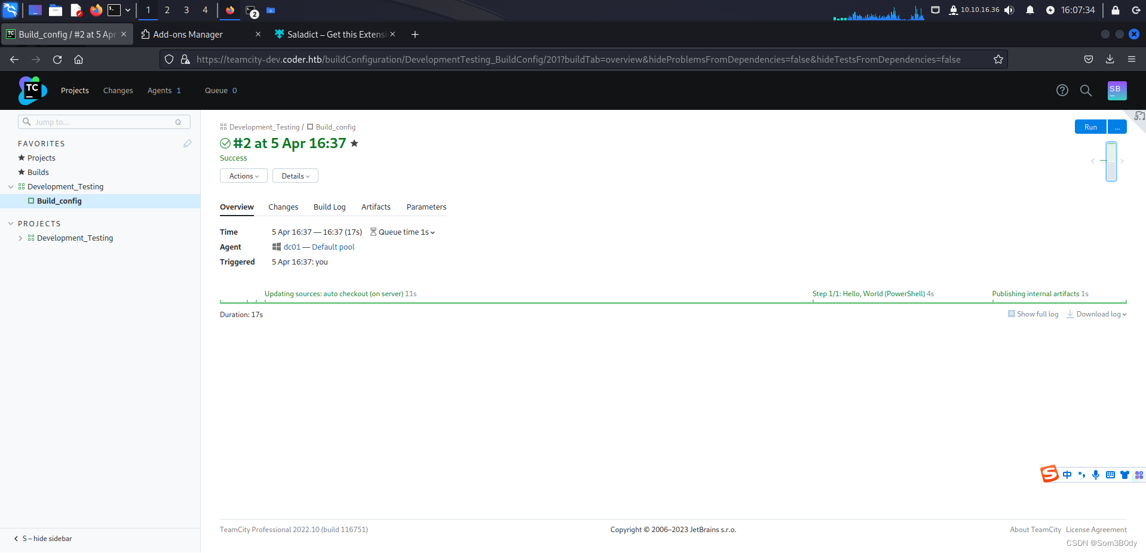Click the lock screen panel icon
This screenshot has height=553, width=1146.
point(1115,10)
